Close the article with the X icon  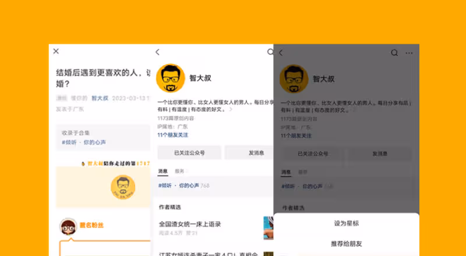click(56, 51)
